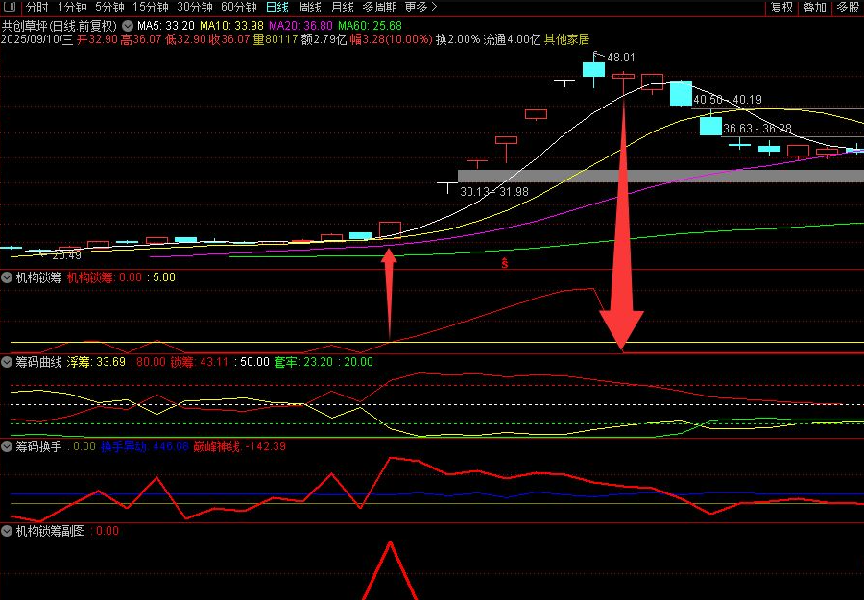
Task: Open the 多周期 multi-period view
Action: [379, 7]
